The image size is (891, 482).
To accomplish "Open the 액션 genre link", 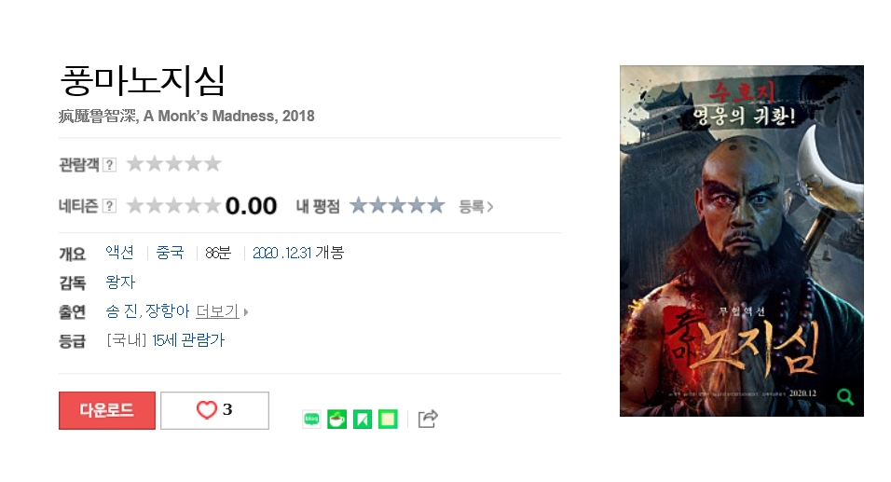I will coord(120,253).
